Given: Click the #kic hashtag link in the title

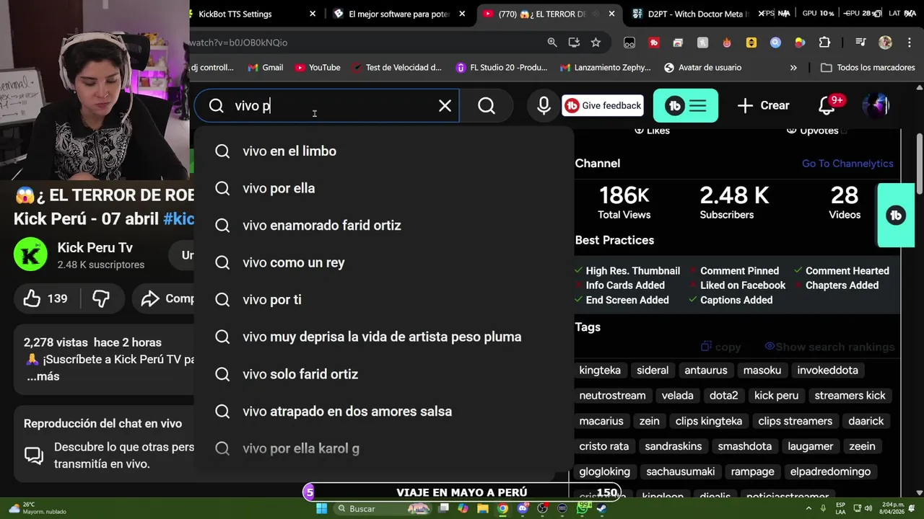Looking at the screenshot, I should pos(179,219).
